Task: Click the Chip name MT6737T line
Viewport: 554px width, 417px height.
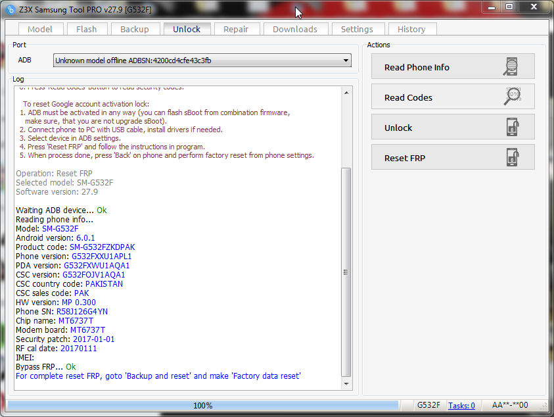Action: [x=55, y=321]
